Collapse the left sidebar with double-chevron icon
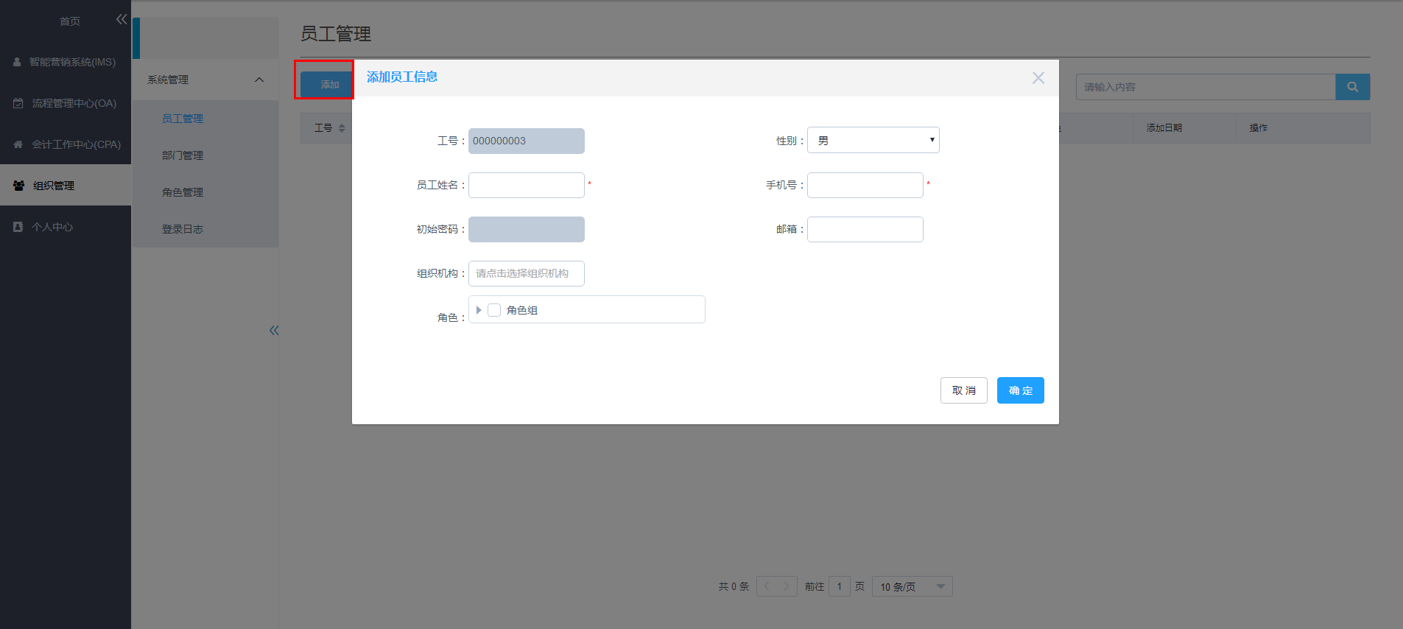1403x629 pixels. pos(122,20)
